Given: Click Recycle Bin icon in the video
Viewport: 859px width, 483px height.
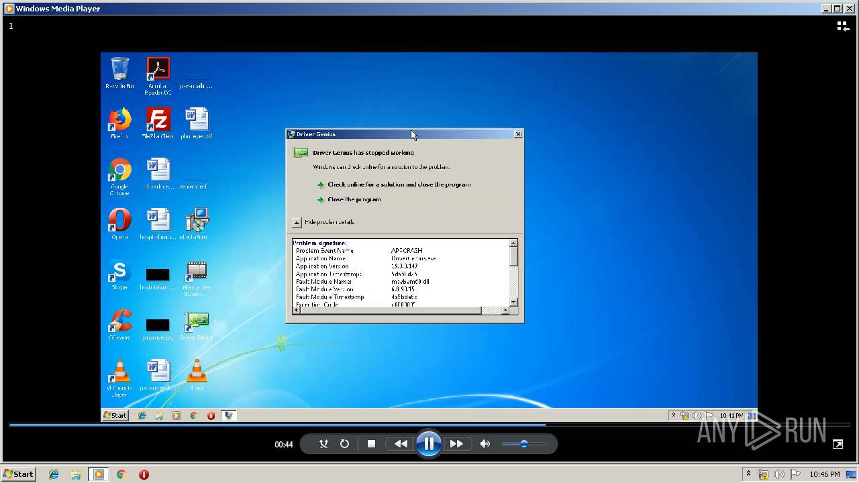Looking at the screenshot, I should tap(119, 73).
